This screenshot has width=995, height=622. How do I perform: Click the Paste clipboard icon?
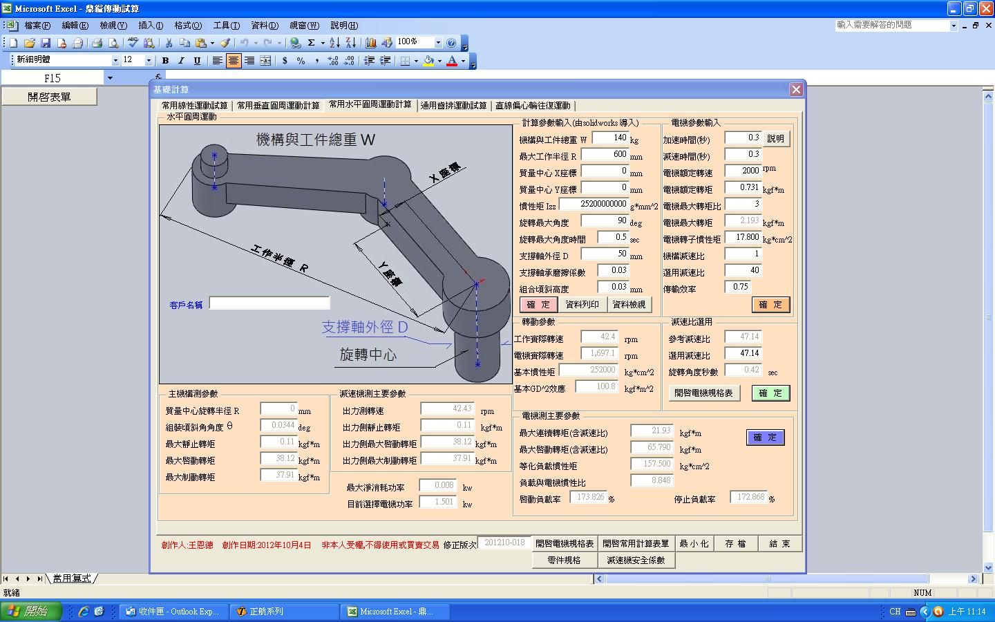tap(200, 43)
